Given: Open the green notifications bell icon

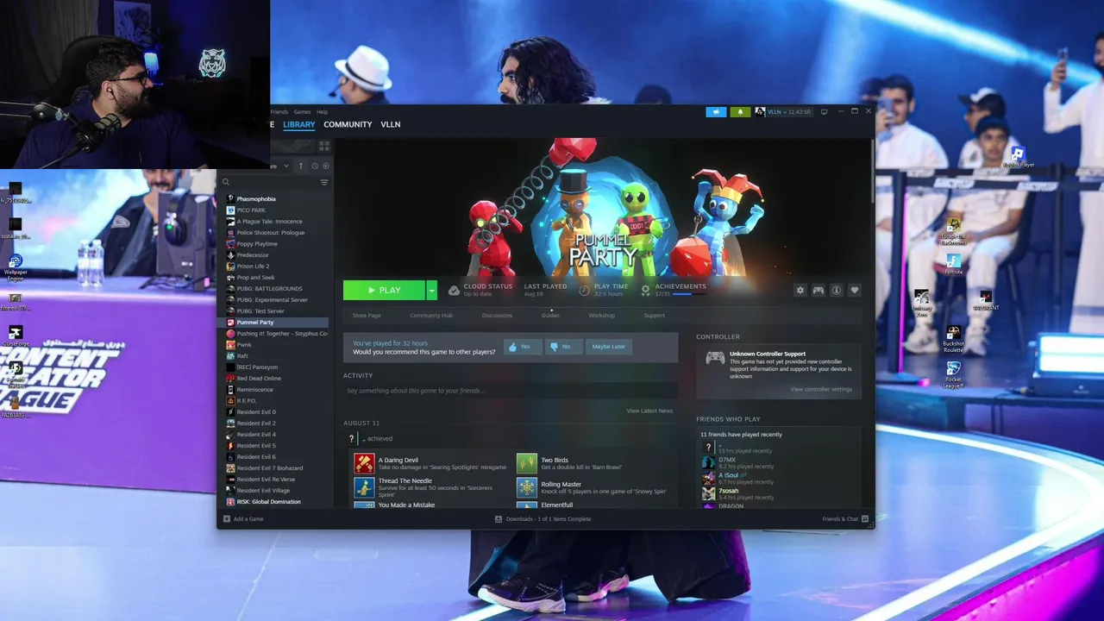Looking at the screenshot, I should pos(740,112).
